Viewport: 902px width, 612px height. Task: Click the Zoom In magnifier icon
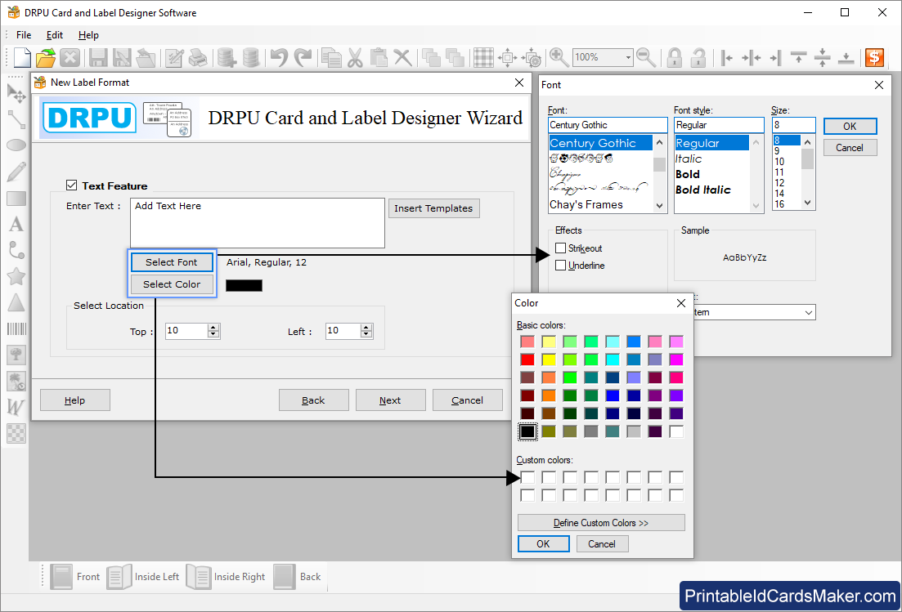click(559, 57)
